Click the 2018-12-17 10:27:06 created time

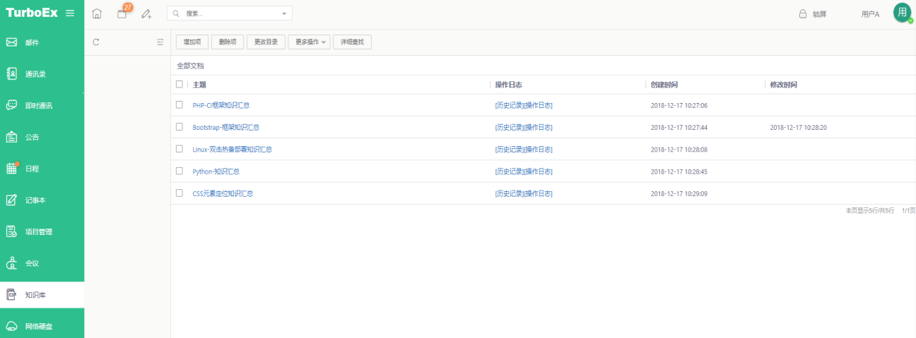679,105
